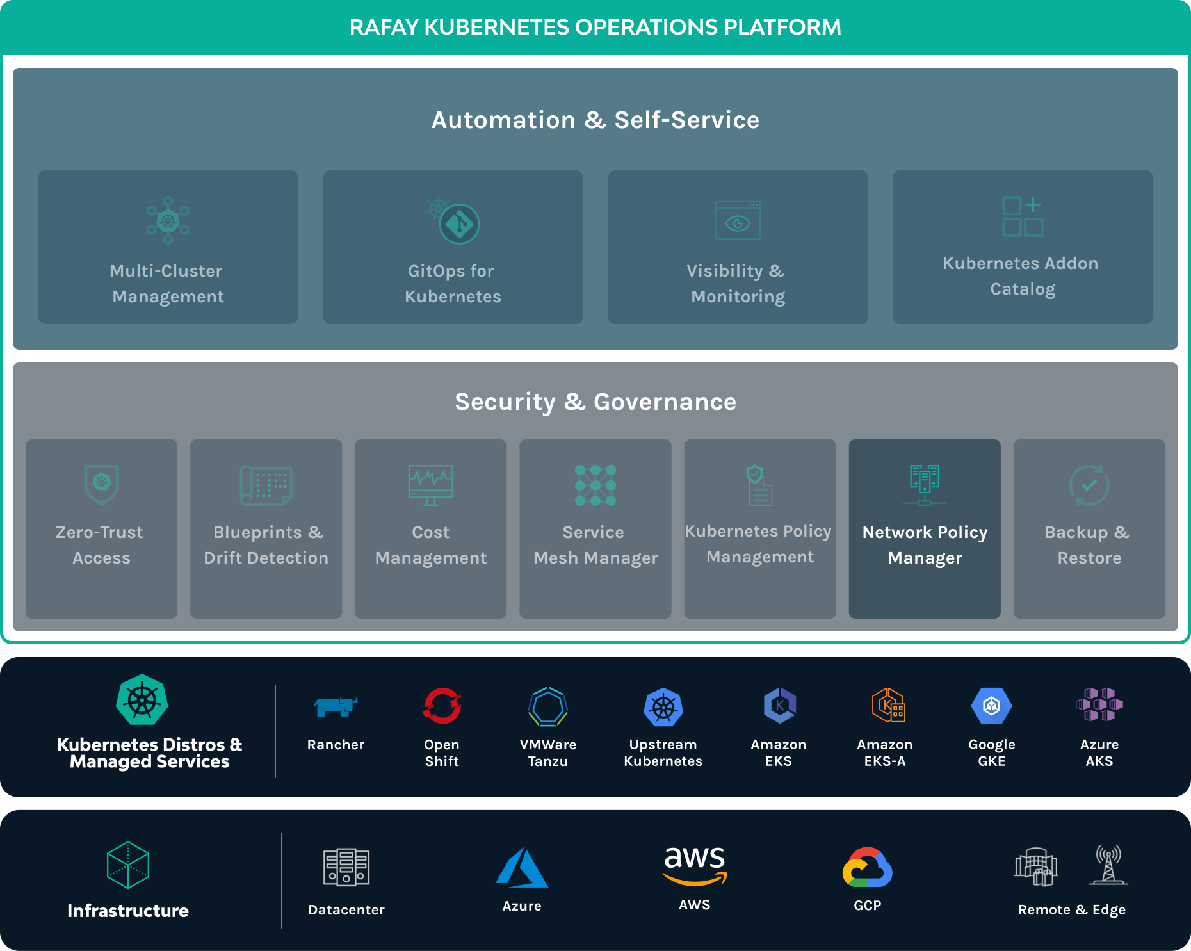The image size is (1191, 951).
Task: Click the Amazon EKS-A orange logo
Action: [x=888, y=705]
